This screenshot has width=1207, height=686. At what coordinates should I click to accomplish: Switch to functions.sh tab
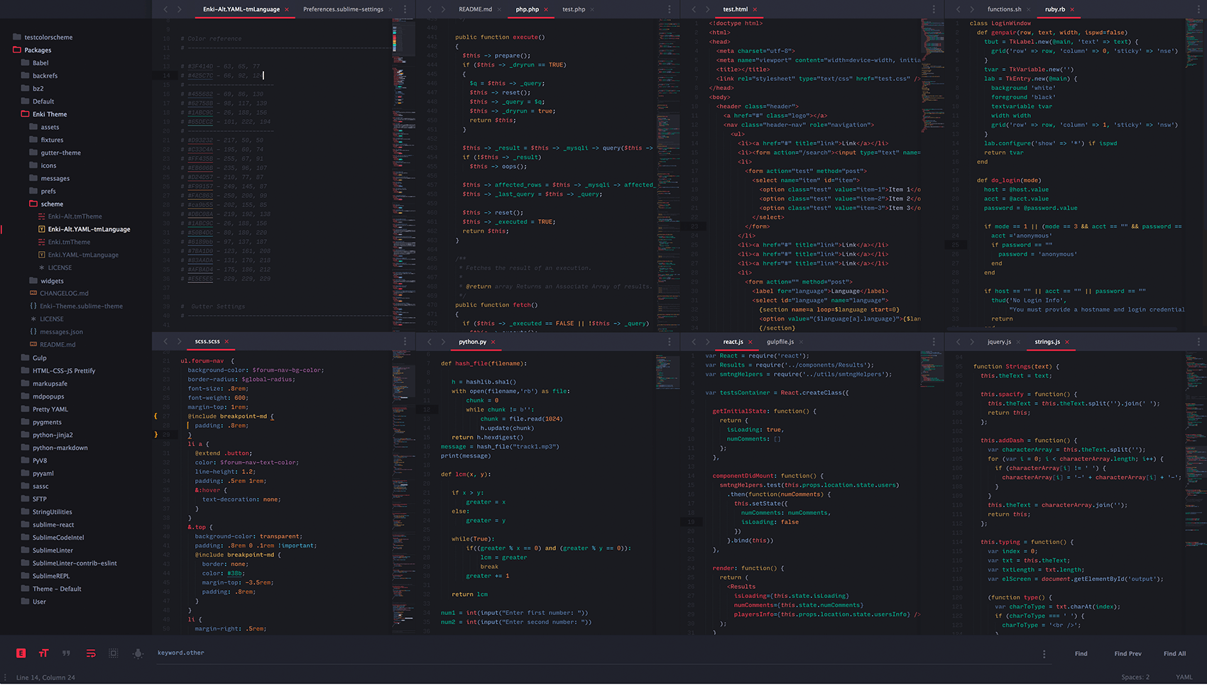click(1004, 9)
